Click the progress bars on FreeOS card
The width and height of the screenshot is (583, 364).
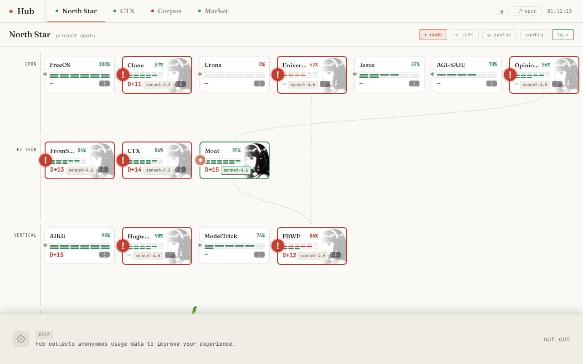80,76
